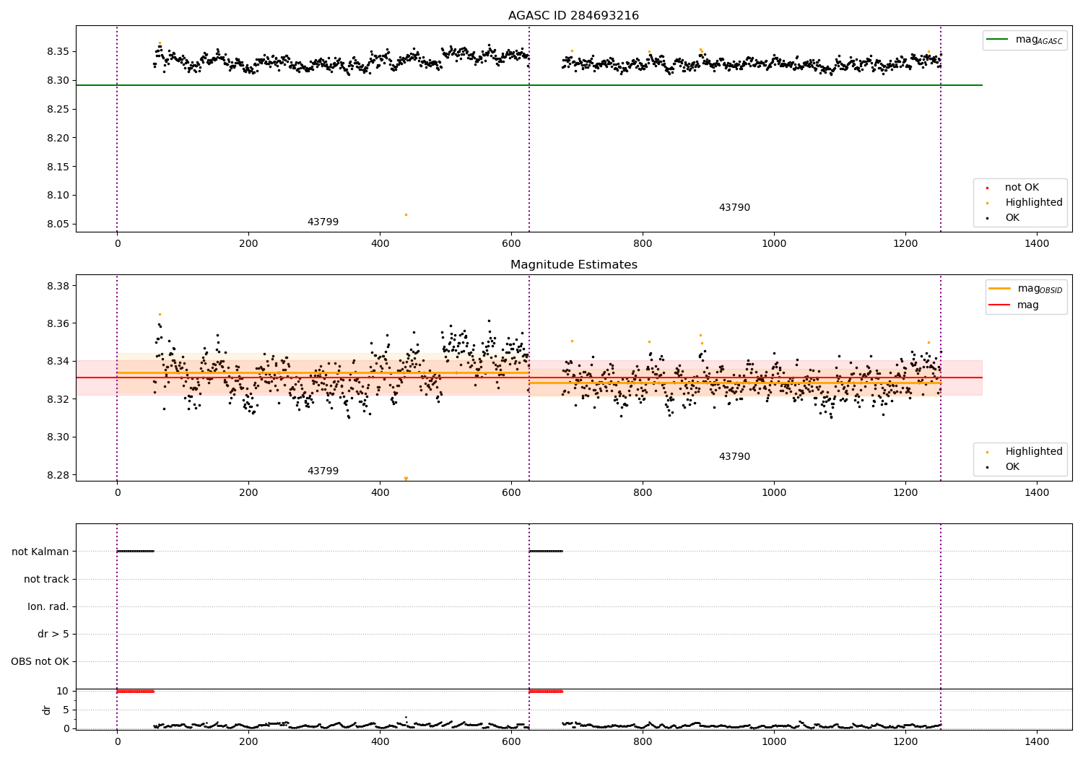Click the 'OBS not OK' row label

tap(40, 662)
